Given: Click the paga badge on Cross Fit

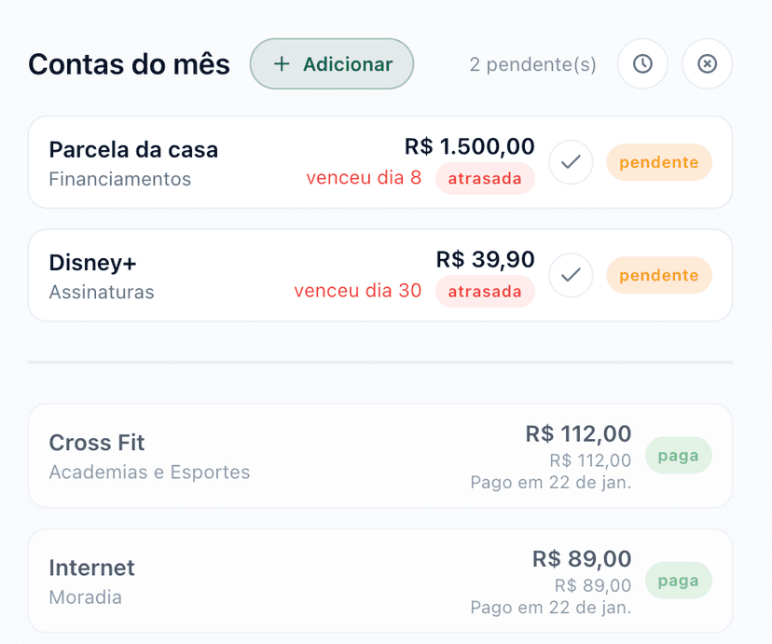Looking at the screenshot, I should point(678,456).
